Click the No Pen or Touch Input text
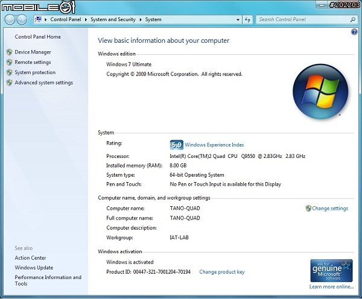Image resolution: width=362 pixels, height=299 pixels. pyautogui.click(x=225, y=184)
